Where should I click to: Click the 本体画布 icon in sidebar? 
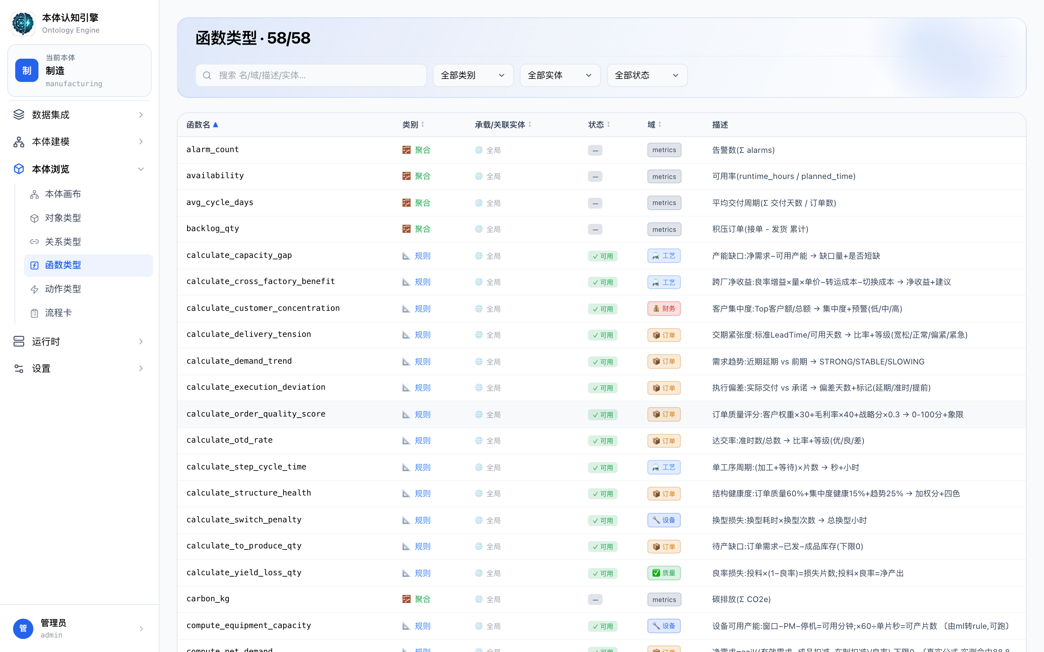(x=34, y=195)
